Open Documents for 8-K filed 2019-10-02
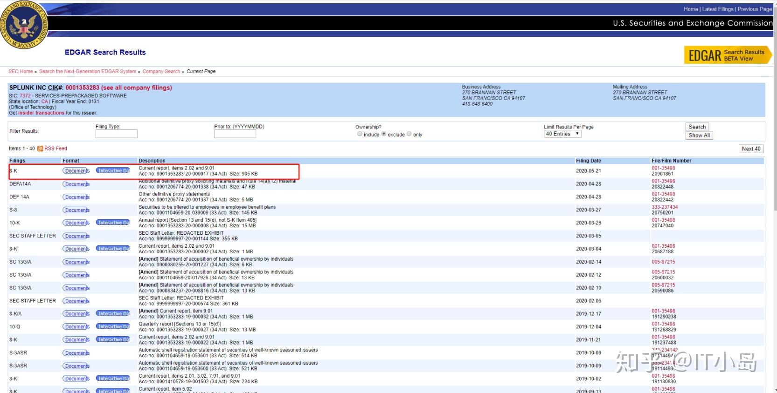 coord(76,379)
